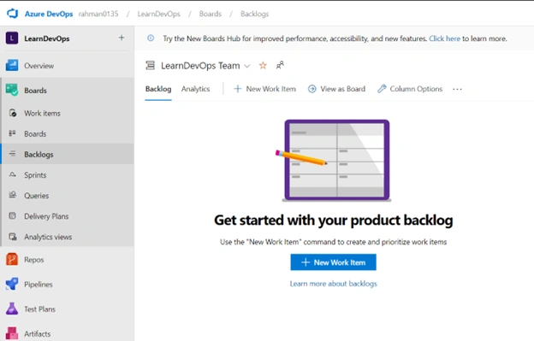Open the Overview section
Viewport: 534px width, 341px height.
tap(39, 66)
